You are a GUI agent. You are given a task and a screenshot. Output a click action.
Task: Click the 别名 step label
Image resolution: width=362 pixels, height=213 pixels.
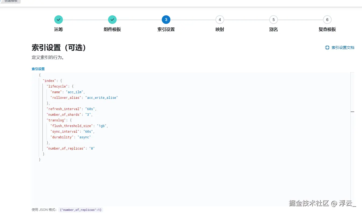coord(274,30)
